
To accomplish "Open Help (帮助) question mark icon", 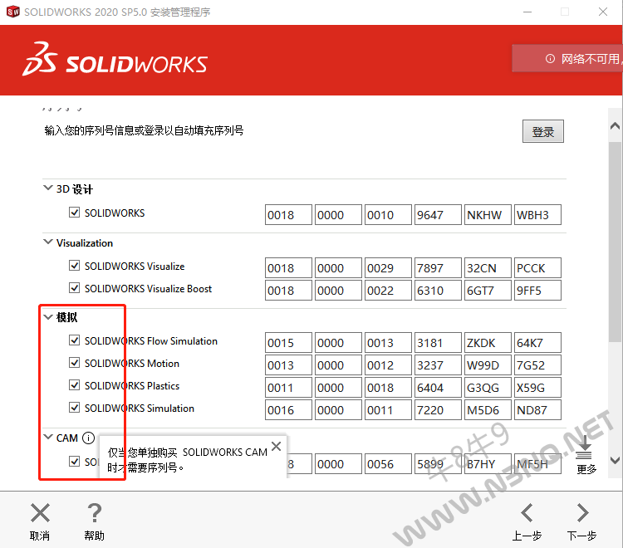I will tap(95, 512).
